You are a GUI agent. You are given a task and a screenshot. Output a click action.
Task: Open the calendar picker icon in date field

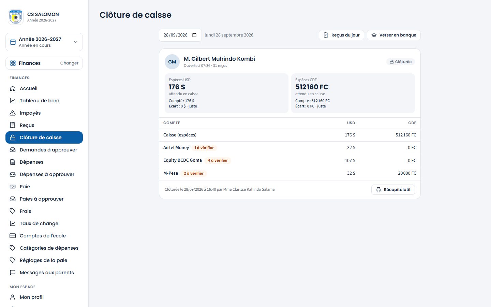[194, 35]
